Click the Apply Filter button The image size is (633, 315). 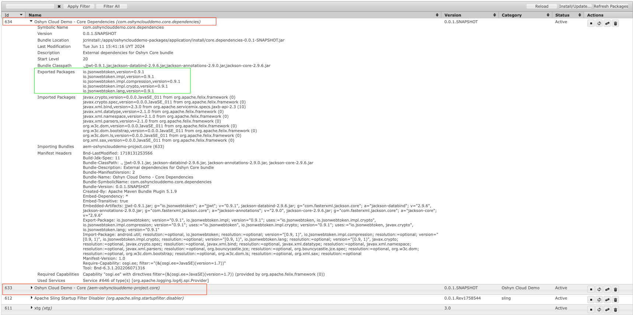pos(78,6)
